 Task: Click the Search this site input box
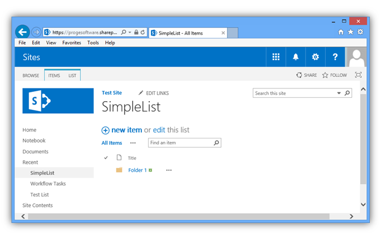click(293, 93)
